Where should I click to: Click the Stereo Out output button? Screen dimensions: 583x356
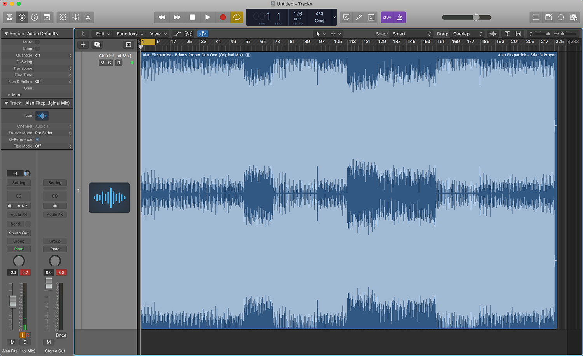(x=18, y=233)
